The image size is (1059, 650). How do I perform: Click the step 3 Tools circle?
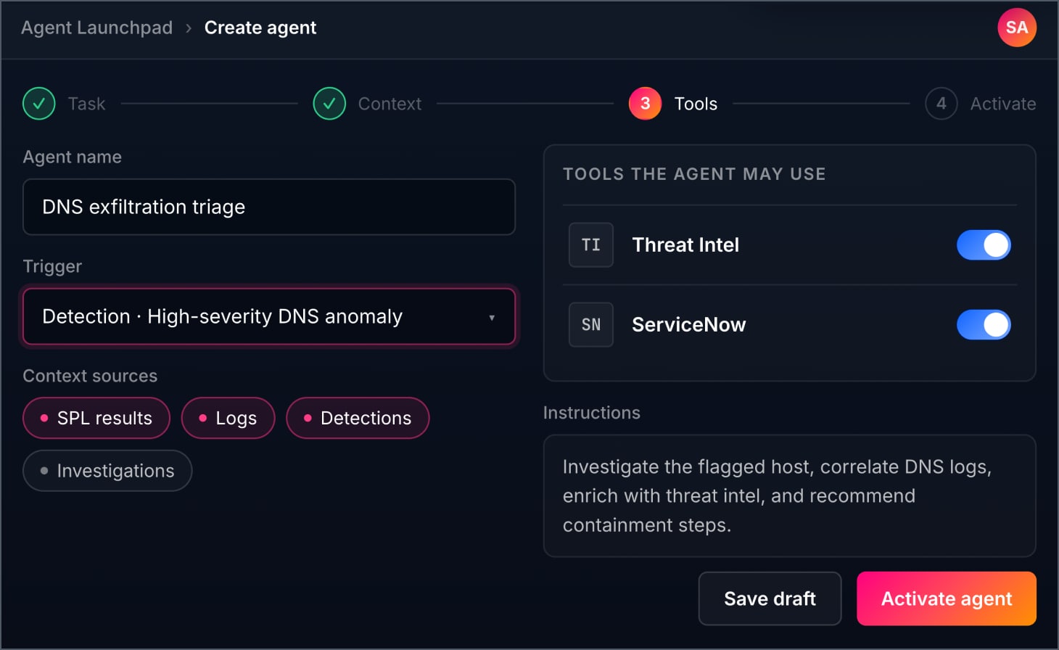pos(645,104)
